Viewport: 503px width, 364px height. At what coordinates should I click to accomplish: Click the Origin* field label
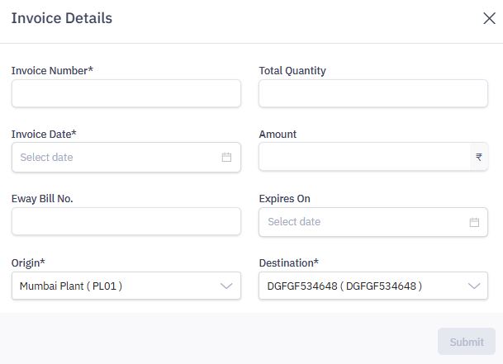coord(28,262)
